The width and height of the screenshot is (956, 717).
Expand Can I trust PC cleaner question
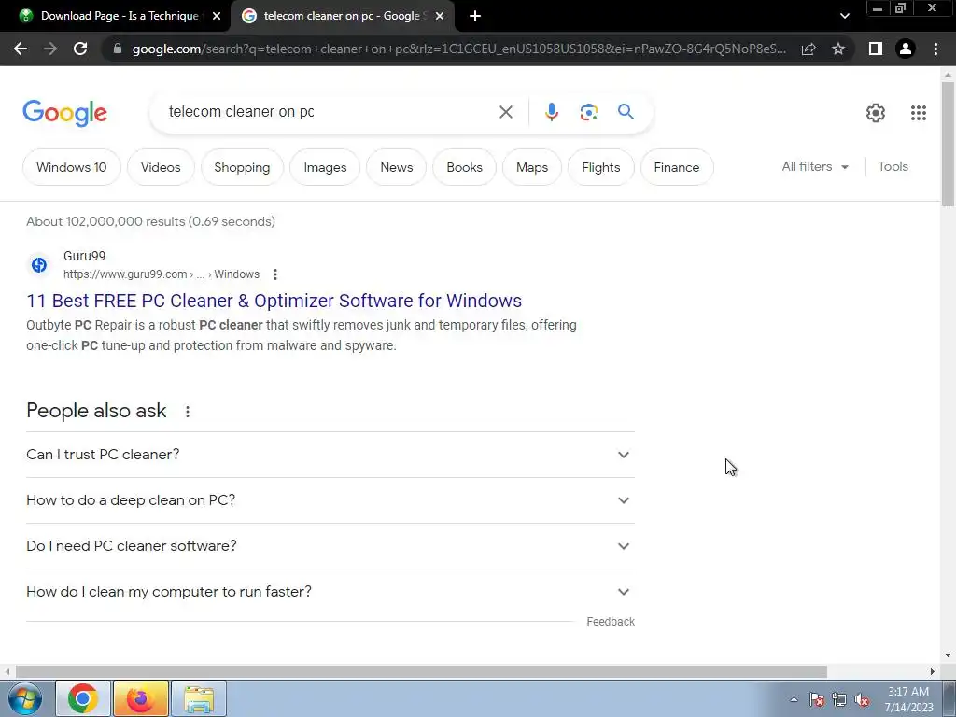pos(330,455)
